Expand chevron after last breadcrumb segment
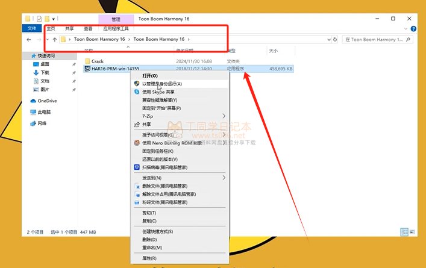The height and width of the screenshot is (268, 426). tap(189, 39)
